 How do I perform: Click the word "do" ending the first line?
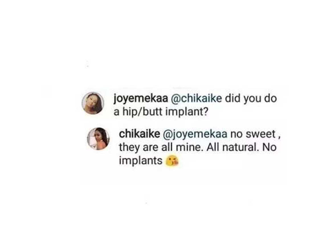tap(271, 99)
